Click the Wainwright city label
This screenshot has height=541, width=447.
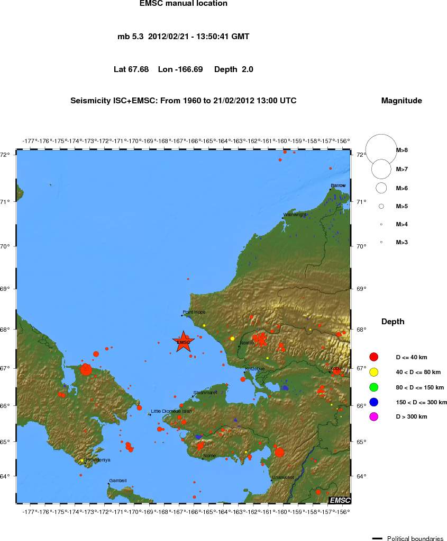(295, 215)
